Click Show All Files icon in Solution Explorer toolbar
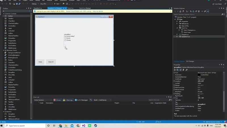This screenshot has height=128, width=227. (x=199, y=11)
